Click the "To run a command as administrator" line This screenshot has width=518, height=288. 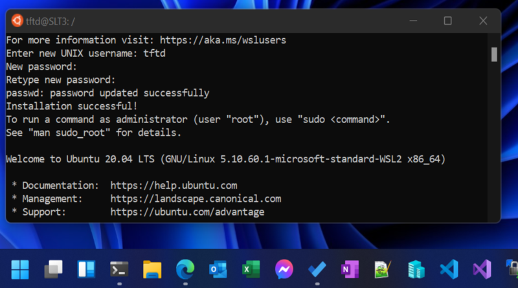pos(198,120)
